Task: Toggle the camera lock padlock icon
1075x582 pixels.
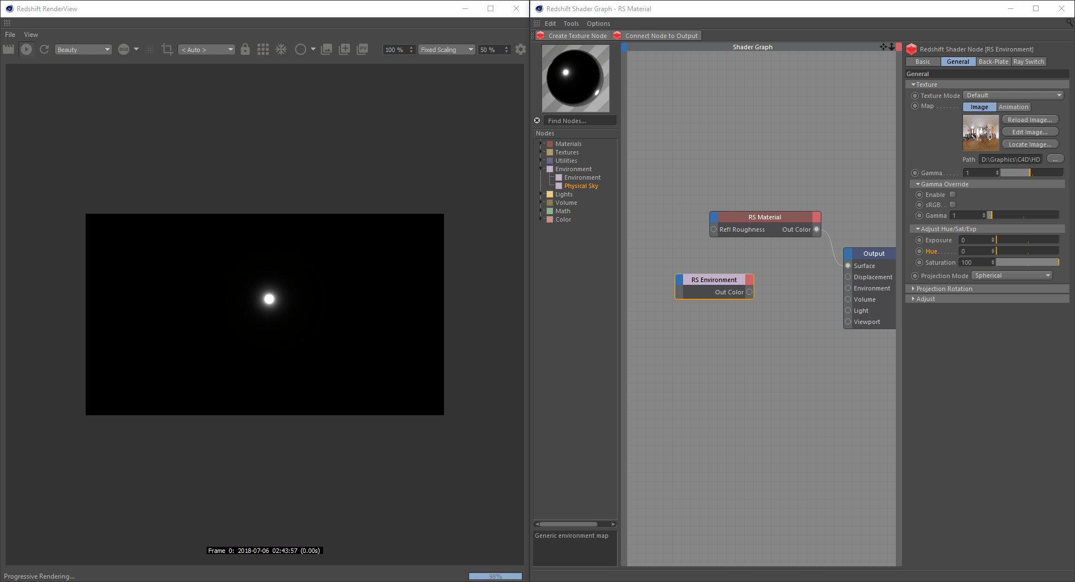Action: (245, 50)
